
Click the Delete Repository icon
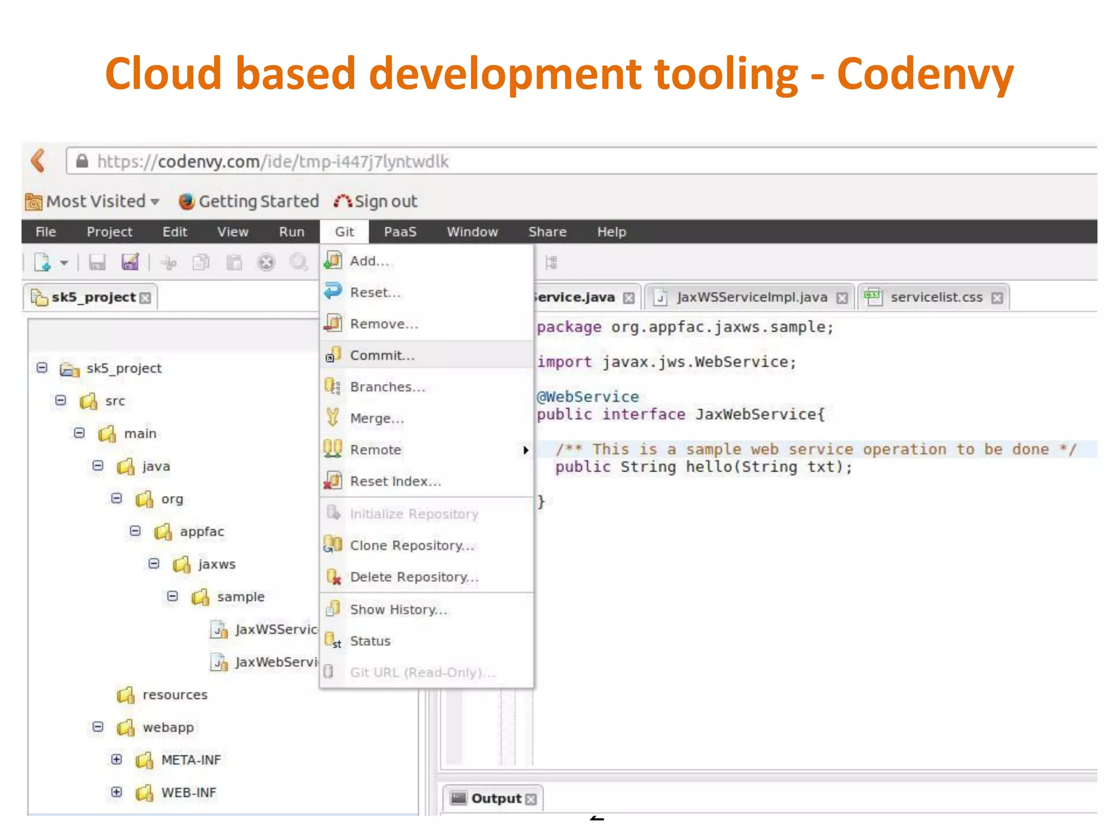tap(333, 576)
